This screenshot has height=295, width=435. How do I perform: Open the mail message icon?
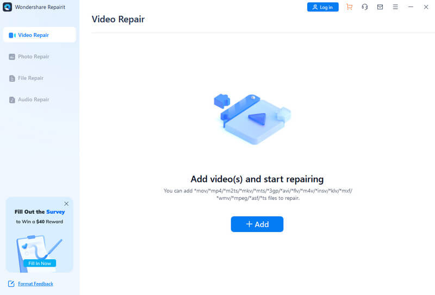(x=380, y=7)
